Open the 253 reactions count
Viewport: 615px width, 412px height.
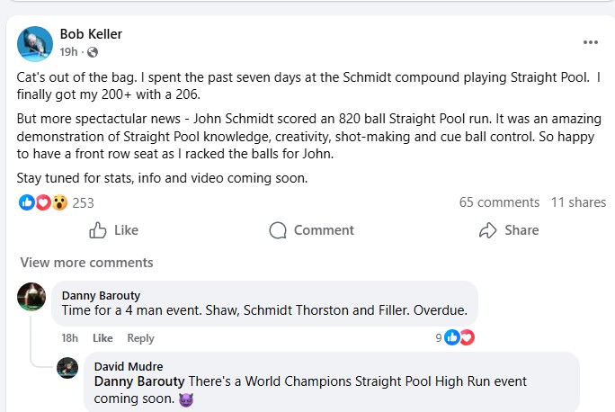pyautogui.click(x=84, y=203)
